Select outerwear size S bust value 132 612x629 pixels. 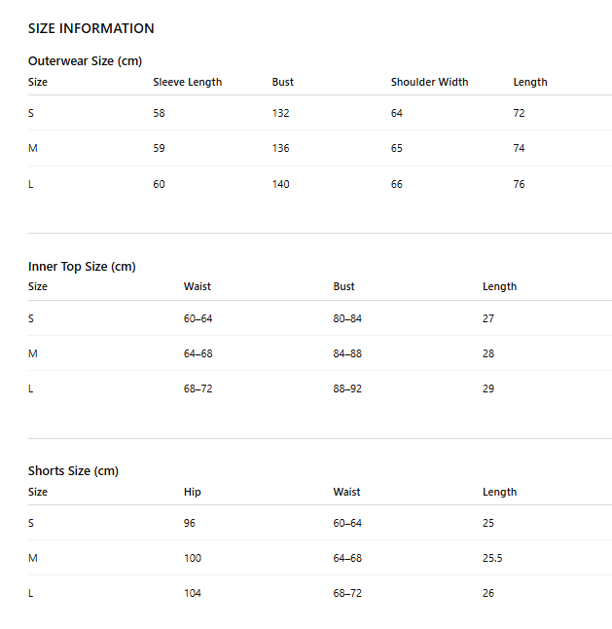[x=280, y=113]
